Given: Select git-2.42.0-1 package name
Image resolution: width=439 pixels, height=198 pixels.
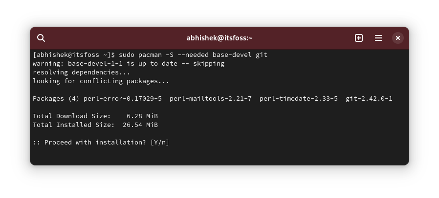Looking at the screenshot, I should [369, 99].
